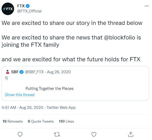Click FTX's blue verified badge
The height and width of the screenshot is (140, 152).
point(28,6)
